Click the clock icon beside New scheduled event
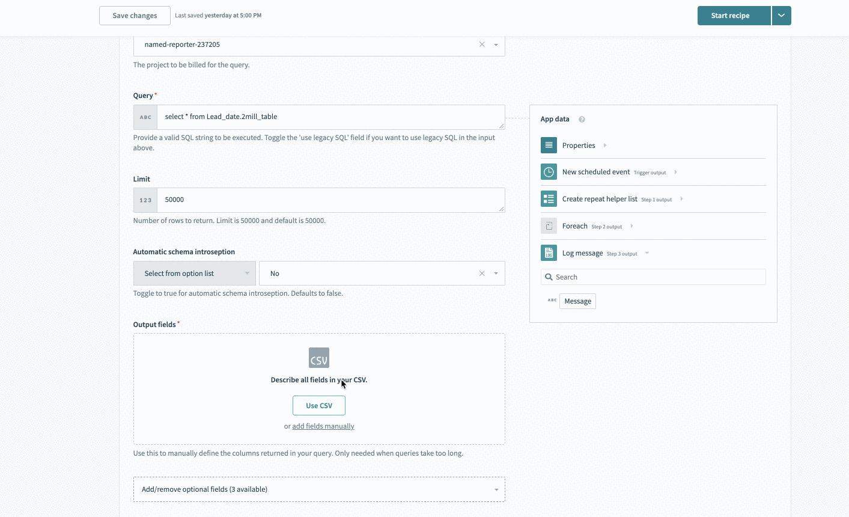Viewport: 849px width, 517px height. (548, 171)
